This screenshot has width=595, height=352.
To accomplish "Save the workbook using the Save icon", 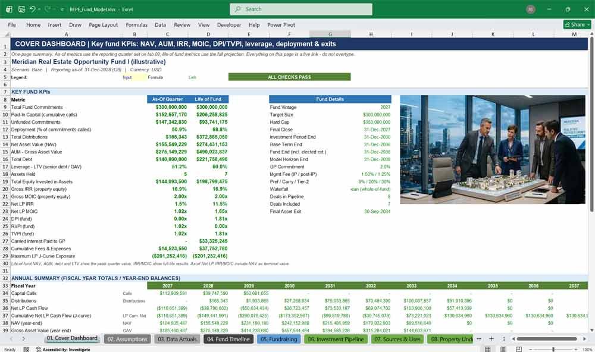I will point(21,9).
